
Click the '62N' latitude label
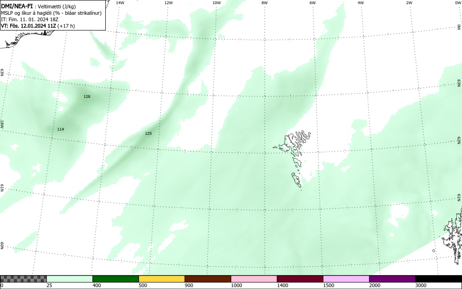pyautogui.click(x=459, y=140)
